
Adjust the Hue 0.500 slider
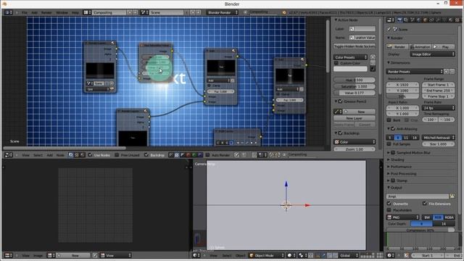pos(355,80)
